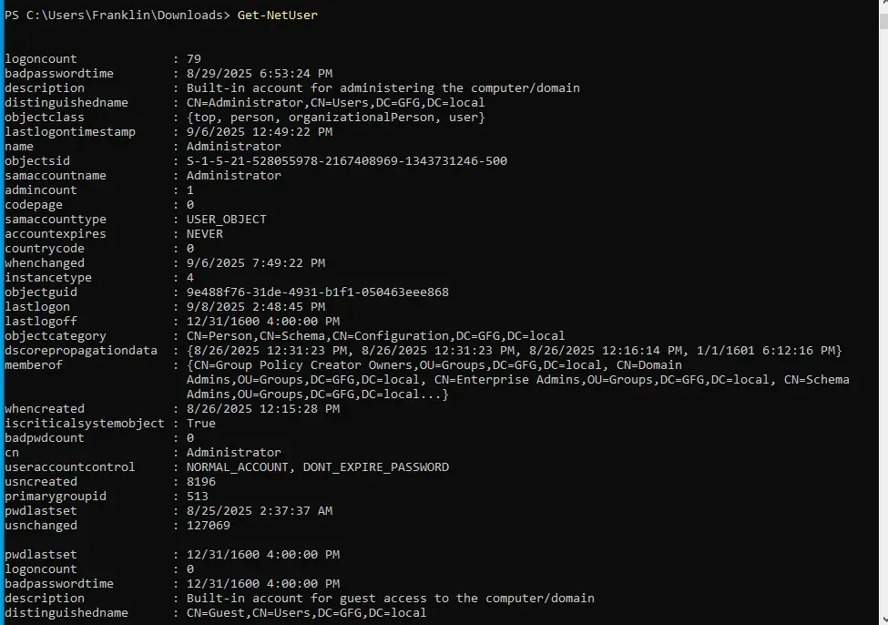Click the useraccountcontrol value NORMAL_ACCOUNT, DONT_EXPIRE_PASSWORD

pyautogui.click(x=318, y=467)
